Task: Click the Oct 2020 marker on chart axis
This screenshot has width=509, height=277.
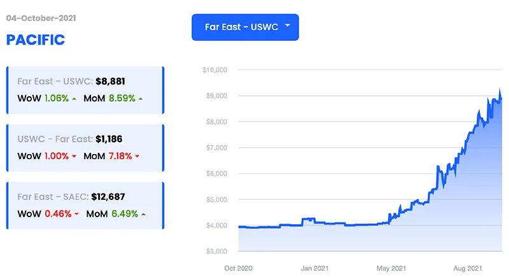Action: 239,267
